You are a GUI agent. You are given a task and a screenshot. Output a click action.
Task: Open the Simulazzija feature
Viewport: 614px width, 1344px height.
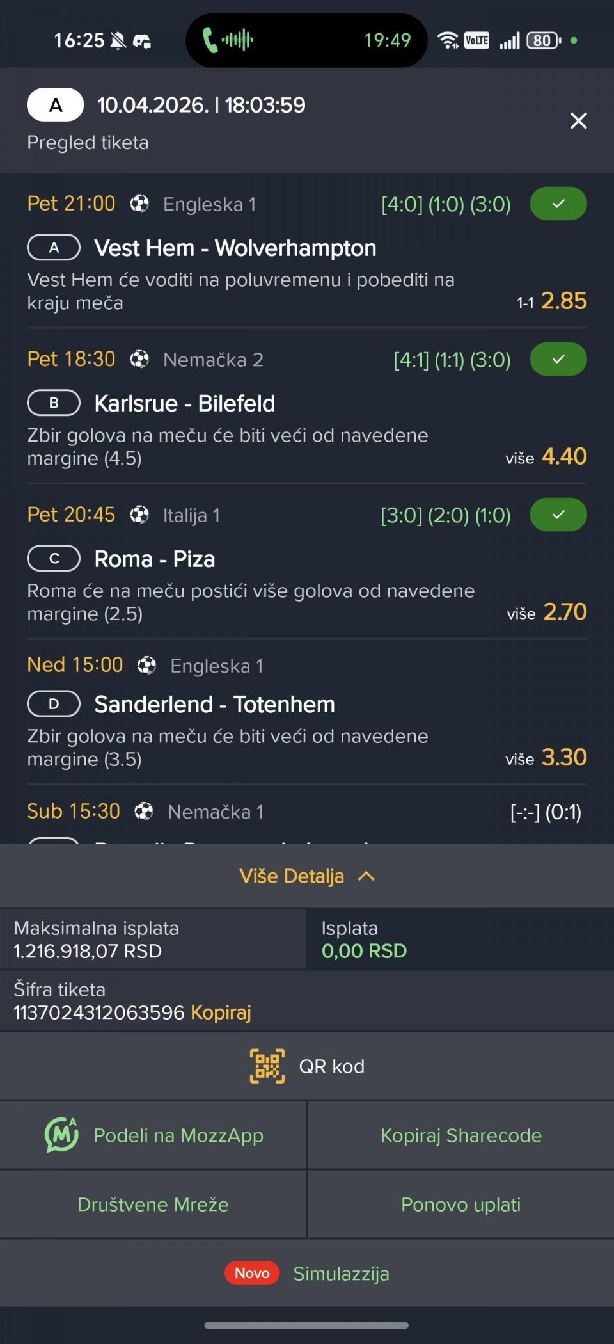tap(341, 1274)
